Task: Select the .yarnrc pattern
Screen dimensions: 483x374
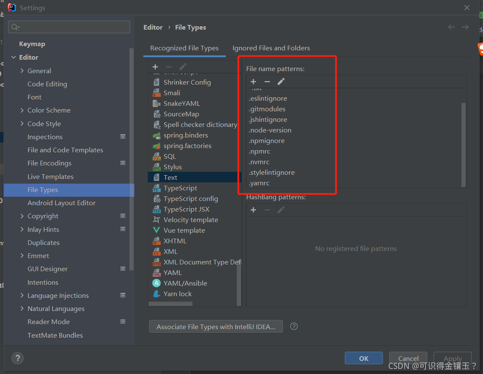Action: [259, 183]
